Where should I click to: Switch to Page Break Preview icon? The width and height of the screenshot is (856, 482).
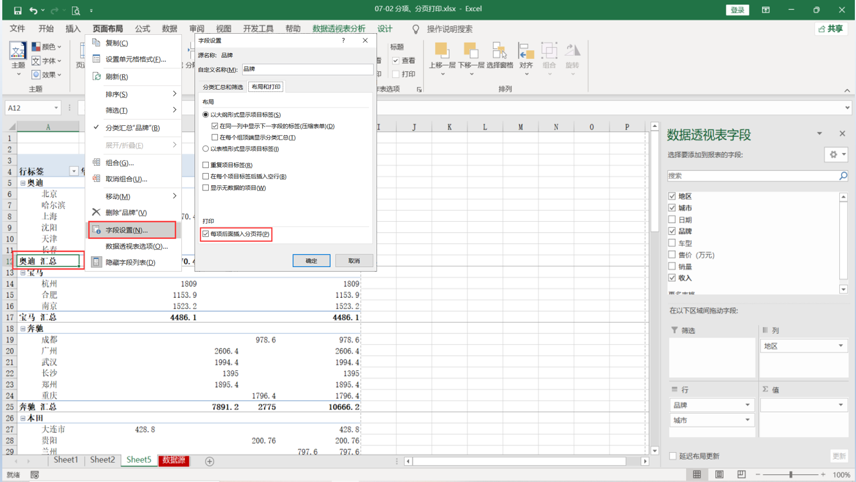[742, 475]
